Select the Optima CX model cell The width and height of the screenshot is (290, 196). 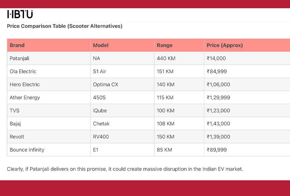click(x=122, y=84)
